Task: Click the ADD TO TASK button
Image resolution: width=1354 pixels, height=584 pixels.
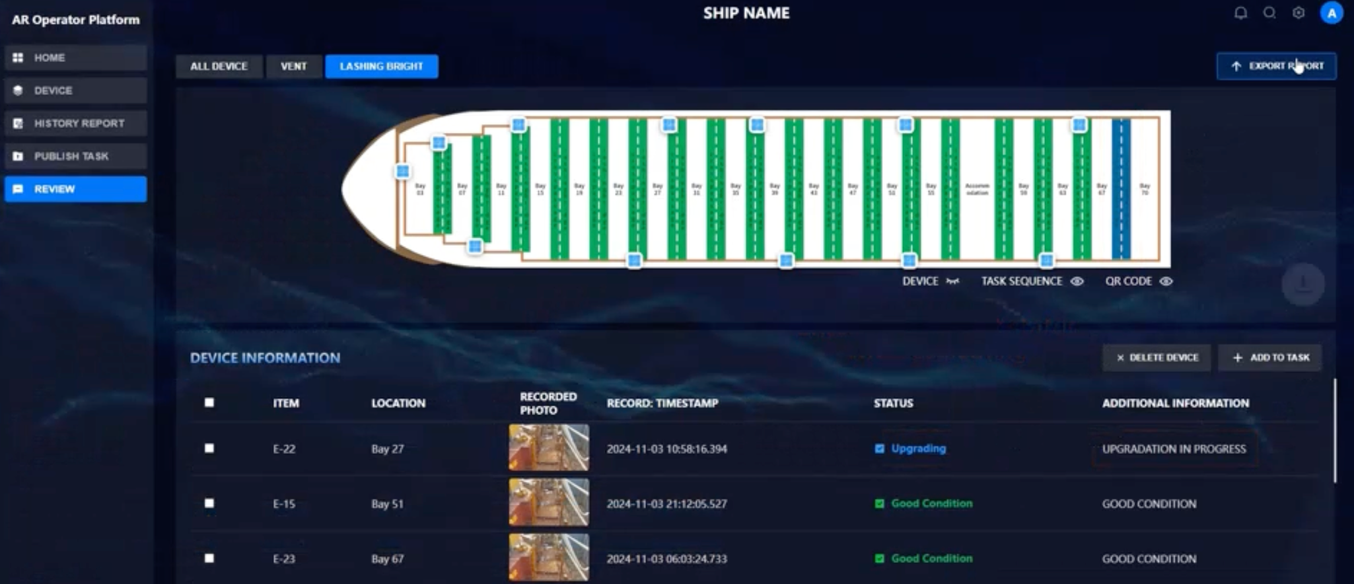Action: tap(1270, 357)
